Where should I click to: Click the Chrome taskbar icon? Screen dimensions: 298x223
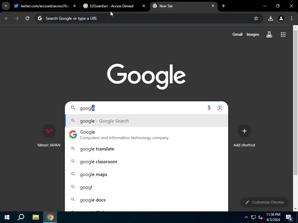coord(50,217)
